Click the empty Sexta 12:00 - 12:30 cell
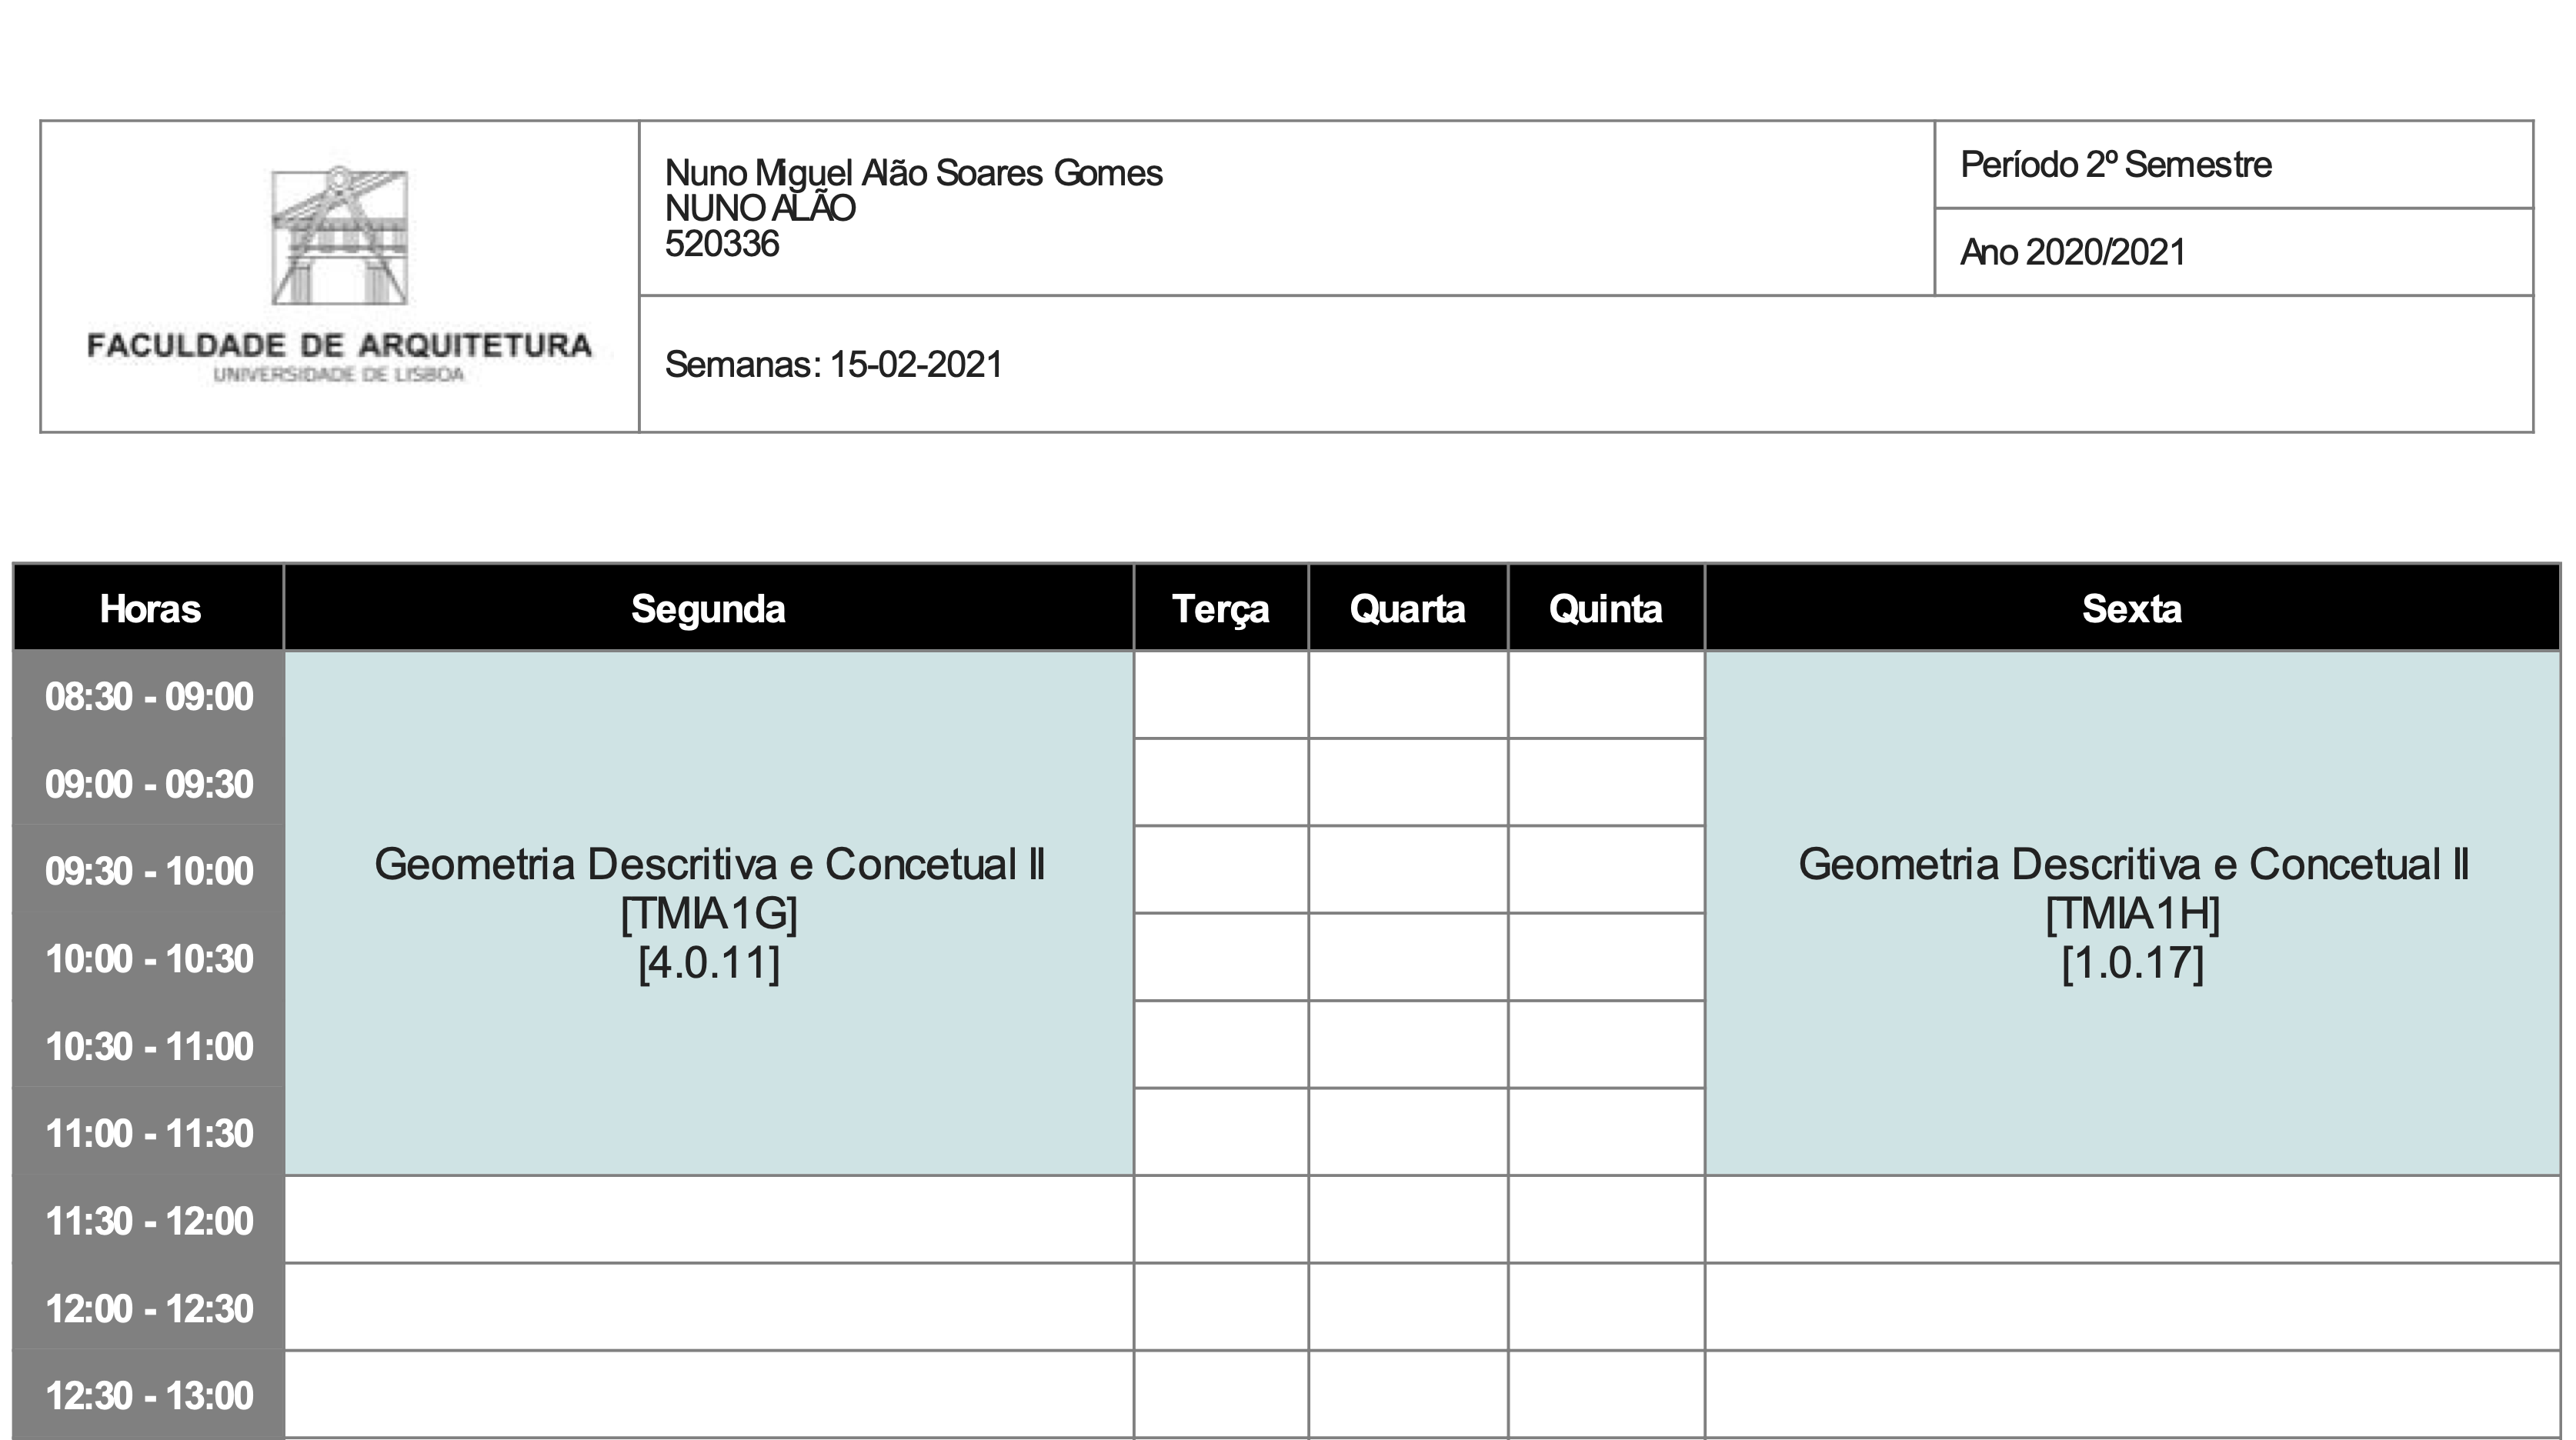Viewport: 2576px width, 1440px height. click(2131, 1307)
